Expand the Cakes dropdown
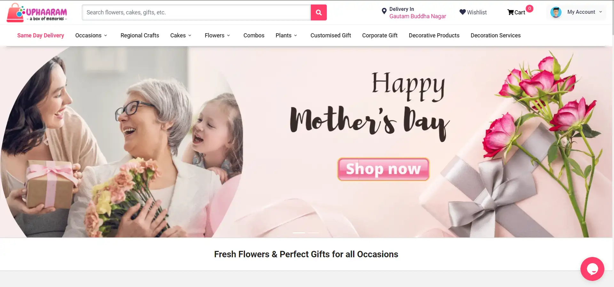This screenshot has width=614, height=287. pyautogui.click(x=181, y=35)
